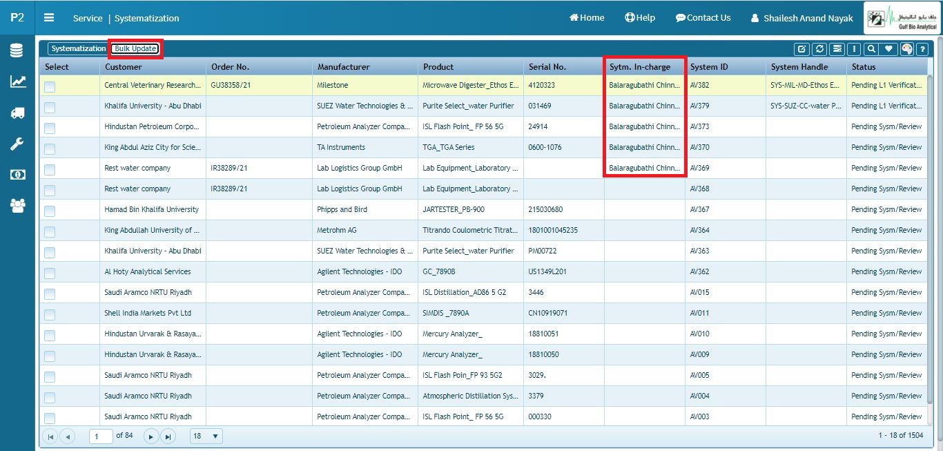Open the page size dropdown showing 18
This screenshot has height=451, width=943.
coord(206,436)
